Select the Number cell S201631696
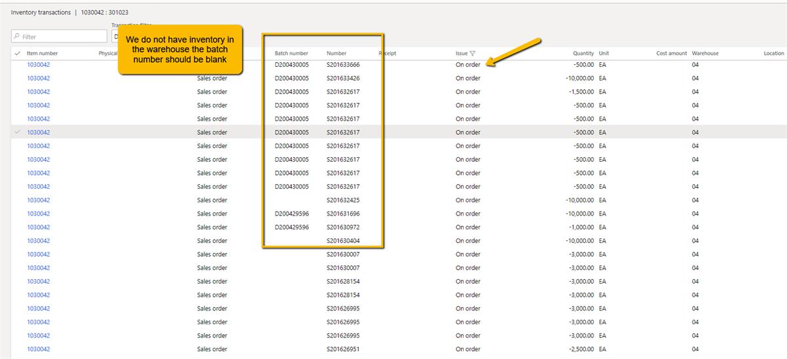The image size is (787, 359). point(343,214)
